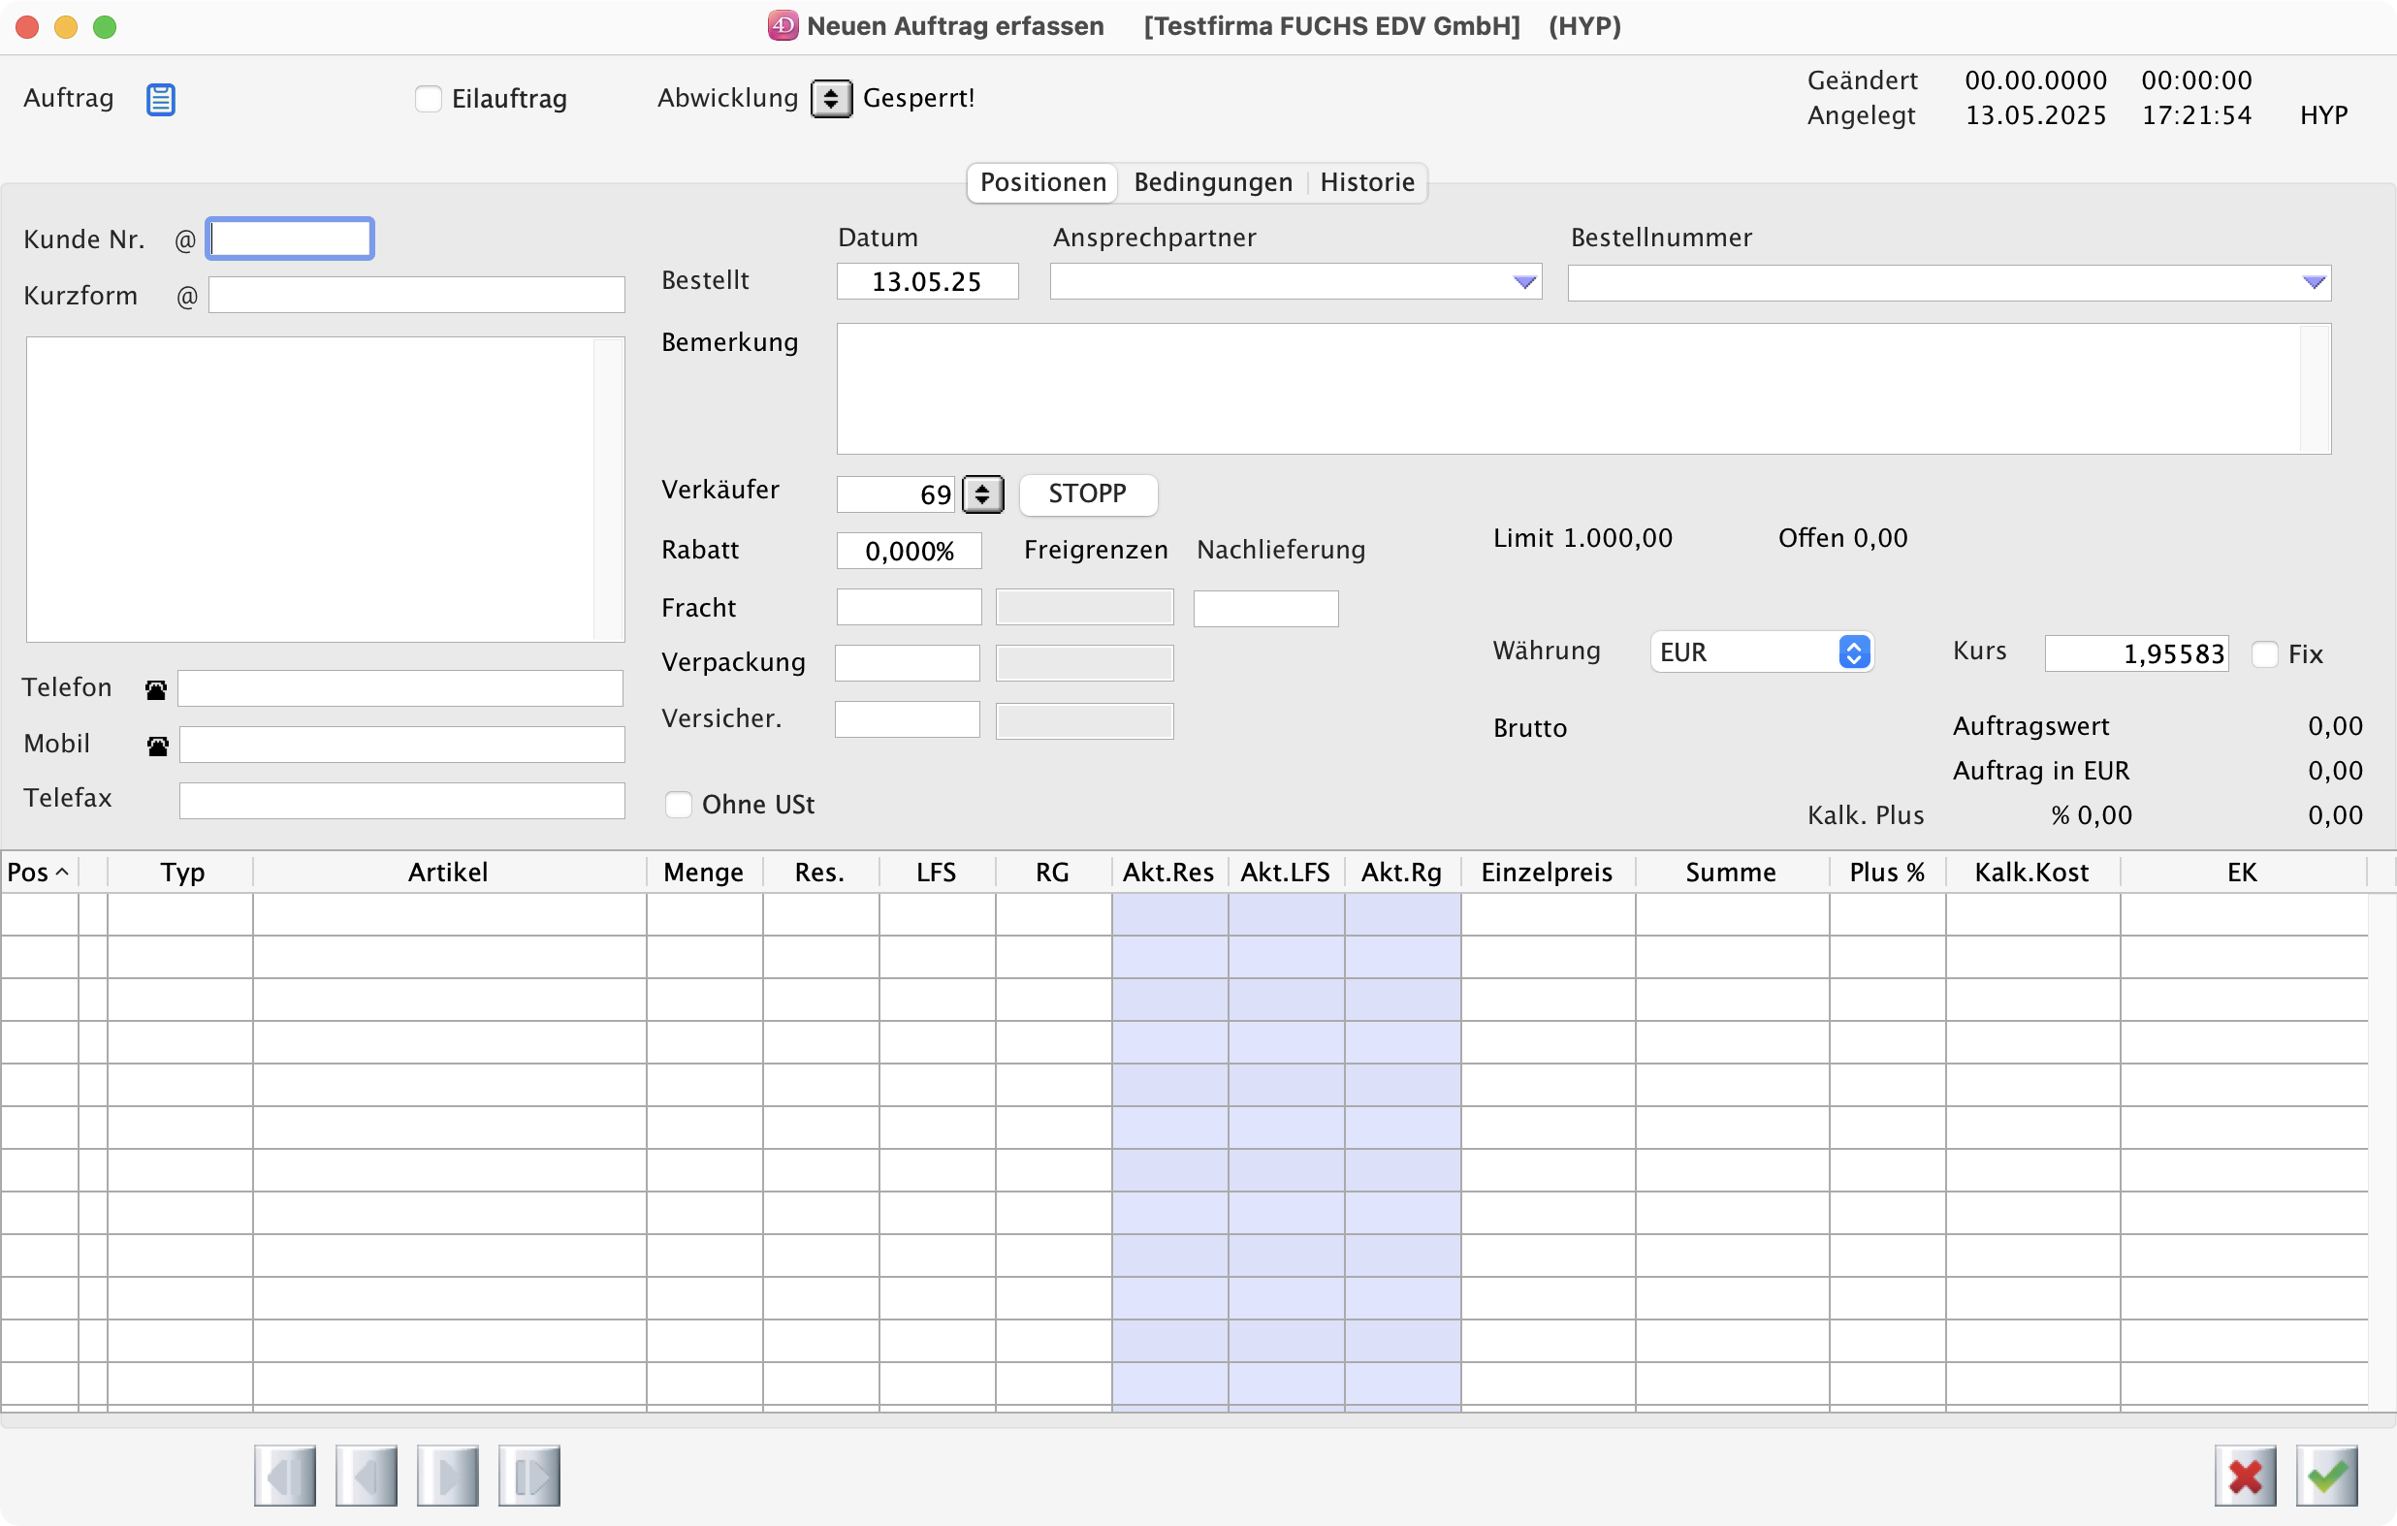The height and width of the screenshot is (1526, 2397).
Task: Expand the Bestellnummer dropdown arrow
Action: 2314,283
